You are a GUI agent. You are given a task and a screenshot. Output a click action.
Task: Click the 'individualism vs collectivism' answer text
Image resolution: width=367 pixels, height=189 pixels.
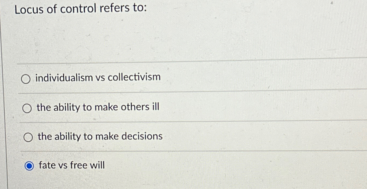[97, 77]
